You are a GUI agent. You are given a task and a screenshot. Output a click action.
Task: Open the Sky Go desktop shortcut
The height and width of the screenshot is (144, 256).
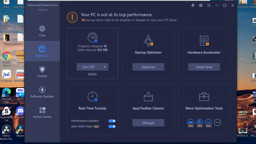click(x=20, y=94)
